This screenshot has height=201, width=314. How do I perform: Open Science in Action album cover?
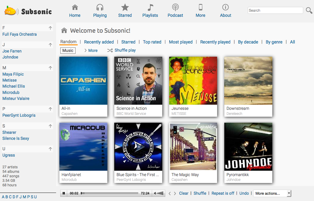pos(138,81)
